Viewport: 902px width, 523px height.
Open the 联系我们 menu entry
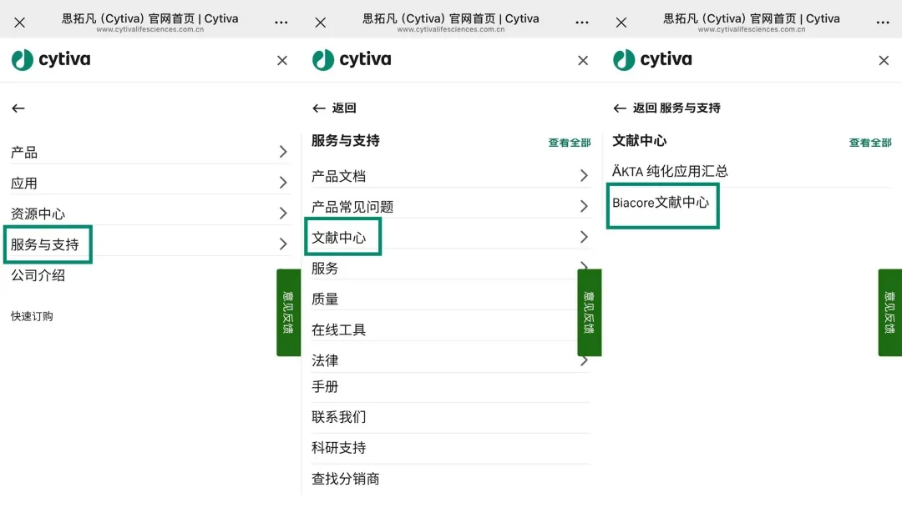pyautogui.click(x=339, y=417)
